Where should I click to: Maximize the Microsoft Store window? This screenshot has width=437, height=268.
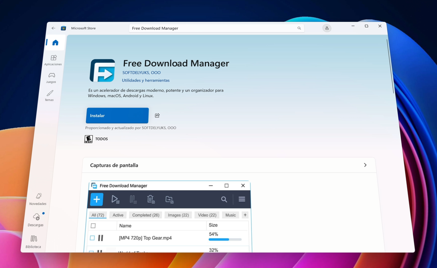(367, 26)
